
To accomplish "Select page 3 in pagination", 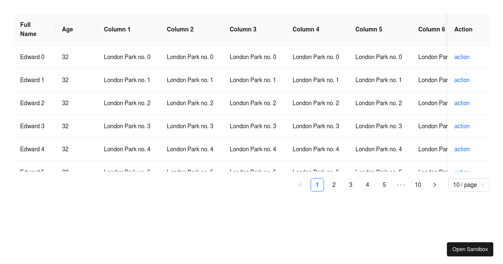I will [350, 184].
